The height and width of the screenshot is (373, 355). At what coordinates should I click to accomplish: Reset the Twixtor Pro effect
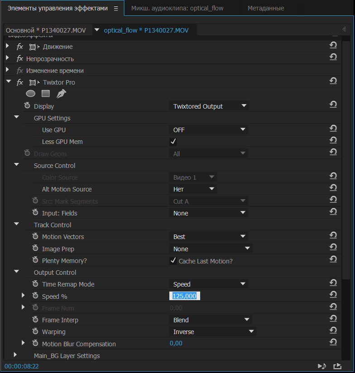point(333,81)
